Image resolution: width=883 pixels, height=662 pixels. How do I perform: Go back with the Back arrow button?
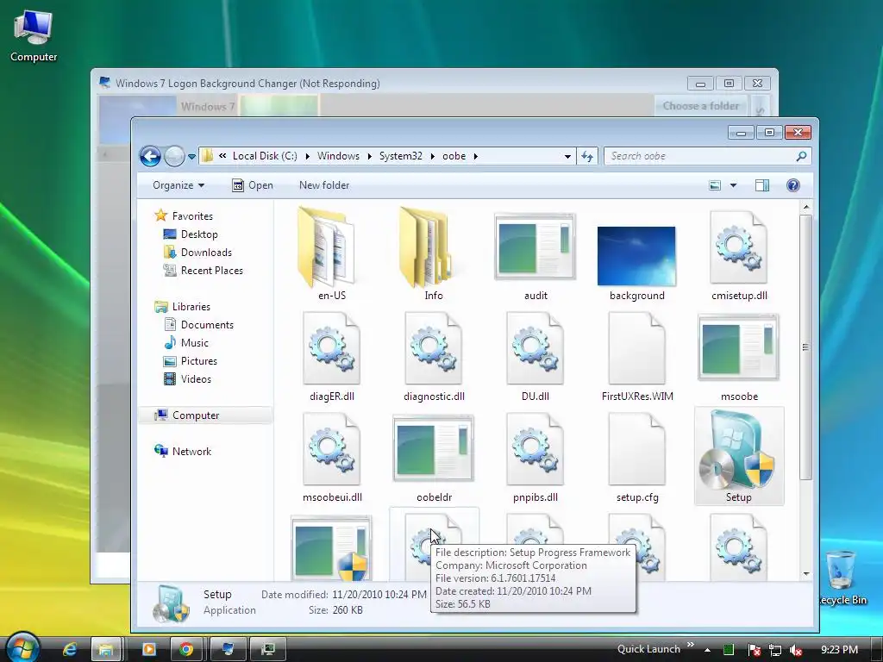pyautogui.click(x=150, y=156)
